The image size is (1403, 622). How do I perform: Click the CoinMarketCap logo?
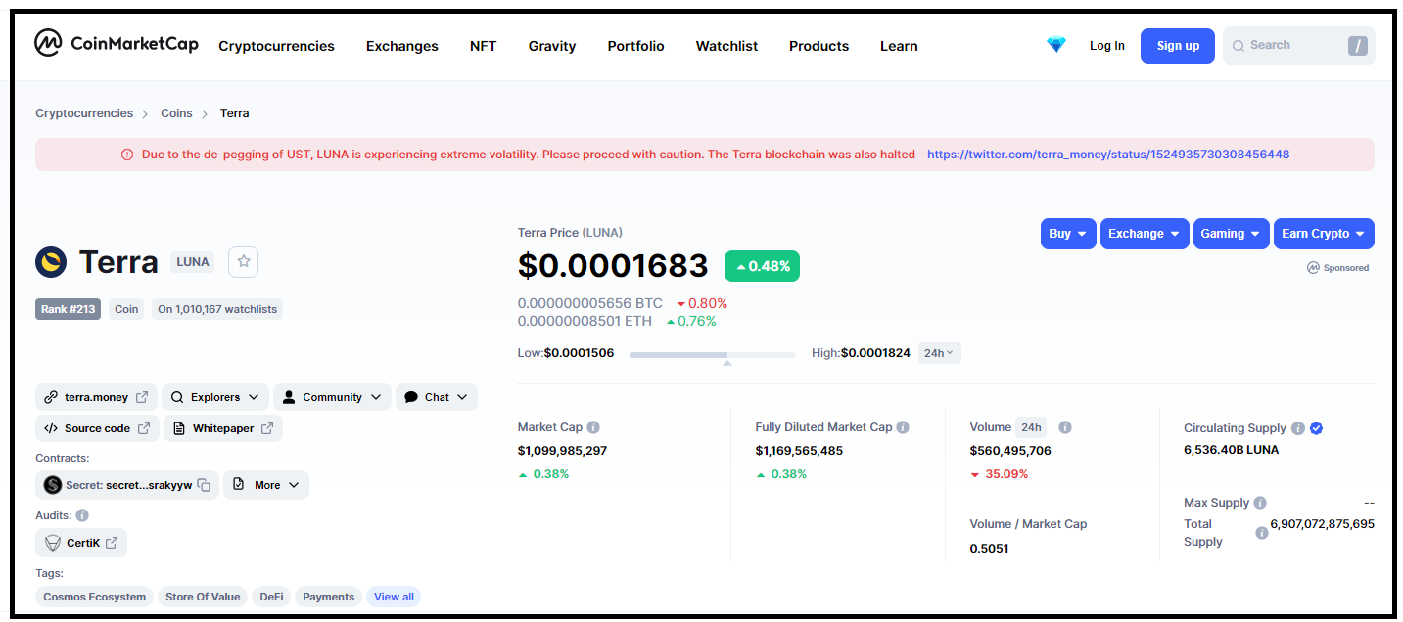point(117,44)
